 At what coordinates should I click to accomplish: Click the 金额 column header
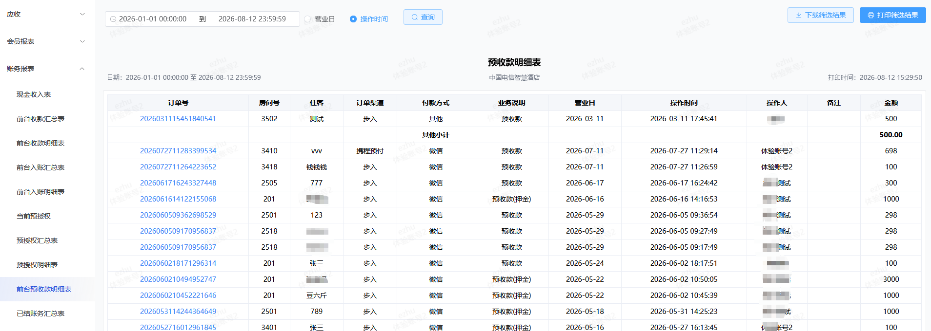click(891, 103)
